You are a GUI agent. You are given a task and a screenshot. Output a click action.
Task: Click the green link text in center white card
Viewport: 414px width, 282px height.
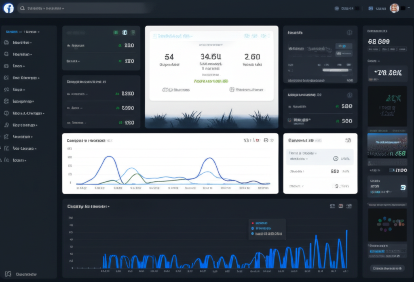(x=211, y=81)
